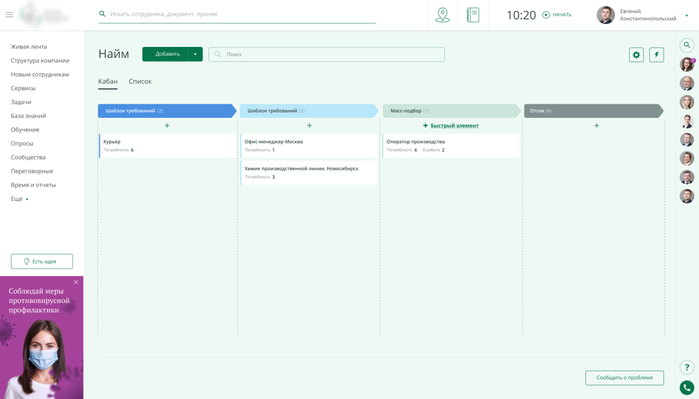Click the Поиск input field

pyautogui.click(x=327, y=54)
